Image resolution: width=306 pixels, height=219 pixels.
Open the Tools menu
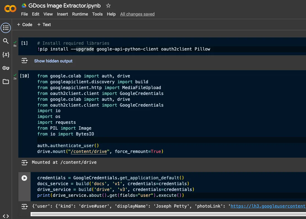click(97, 14)
